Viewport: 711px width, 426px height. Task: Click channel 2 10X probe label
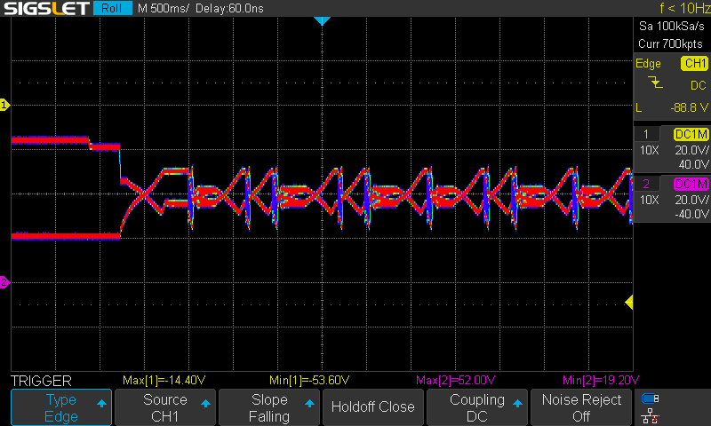click(649, 200)
